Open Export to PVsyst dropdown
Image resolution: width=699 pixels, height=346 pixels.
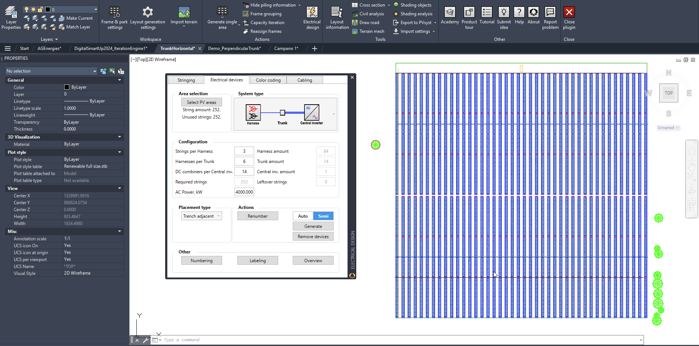pos(435,23)
